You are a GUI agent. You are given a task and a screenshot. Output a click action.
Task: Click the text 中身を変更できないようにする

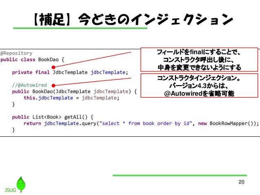[x=199, y=68]
